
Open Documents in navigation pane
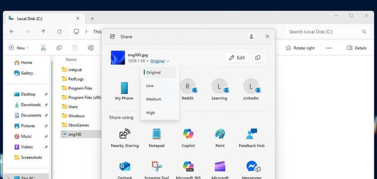pos(28,115)
